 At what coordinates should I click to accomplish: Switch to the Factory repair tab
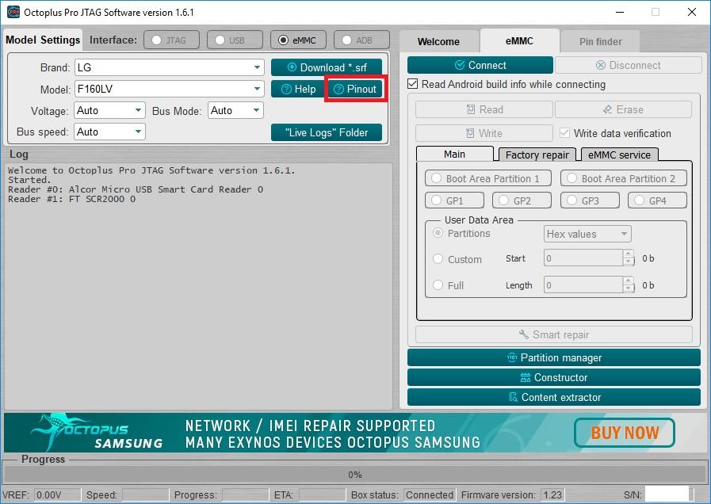click(537, 155)
